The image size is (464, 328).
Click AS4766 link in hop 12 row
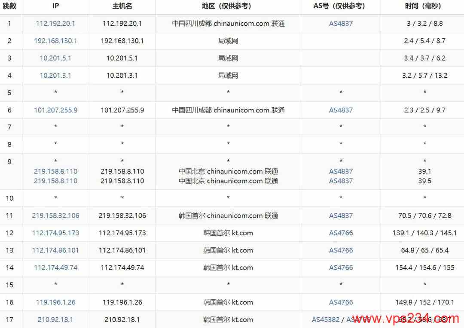[341, 233]
